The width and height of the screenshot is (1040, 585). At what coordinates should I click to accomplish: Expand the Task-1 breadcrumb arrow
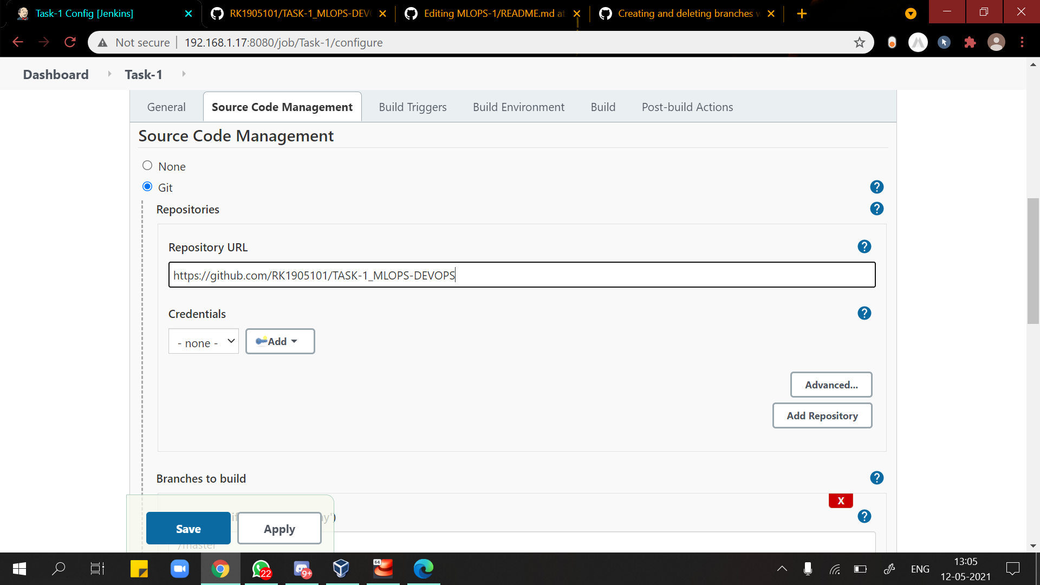(x=184, y=74)
